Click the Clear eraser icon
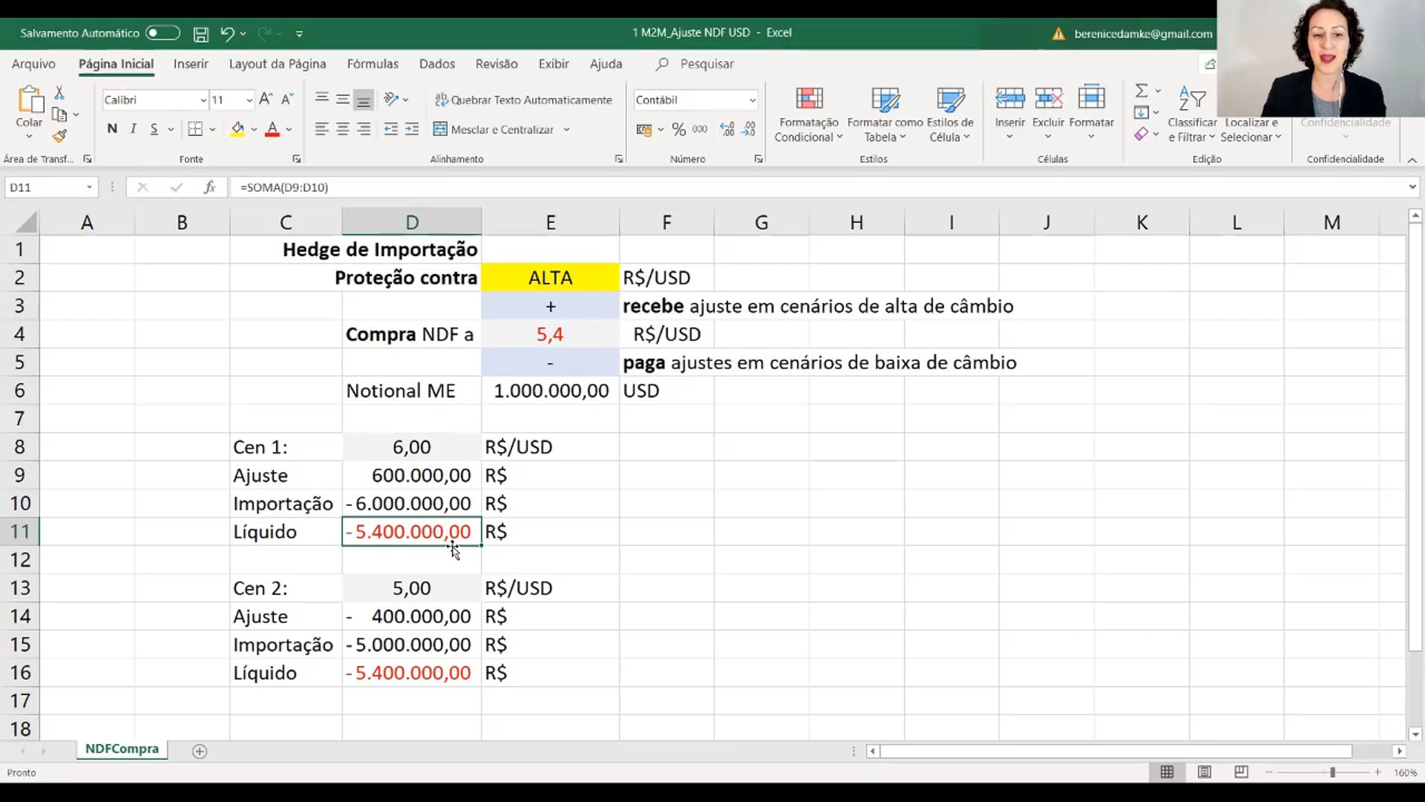Viewport: 1425px width, 802px height. pos(1141,134)
